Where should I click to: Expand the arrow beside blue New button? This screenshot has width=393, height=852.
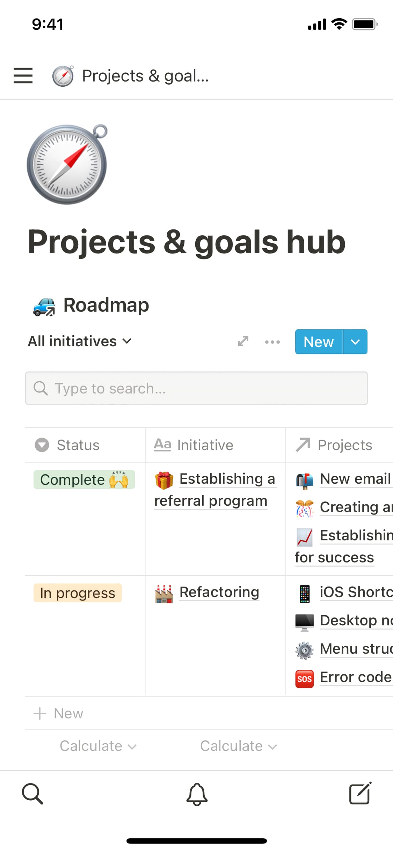tap(355, 342)
